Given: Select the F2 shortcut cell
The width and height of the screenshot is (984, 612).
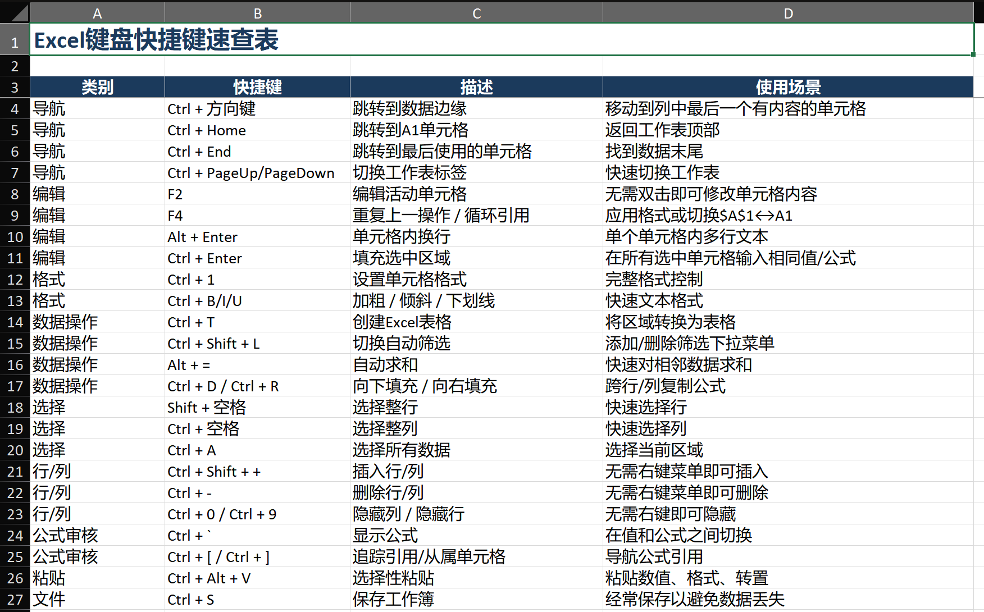Looking at the screenshot, I should coord(257,194).
